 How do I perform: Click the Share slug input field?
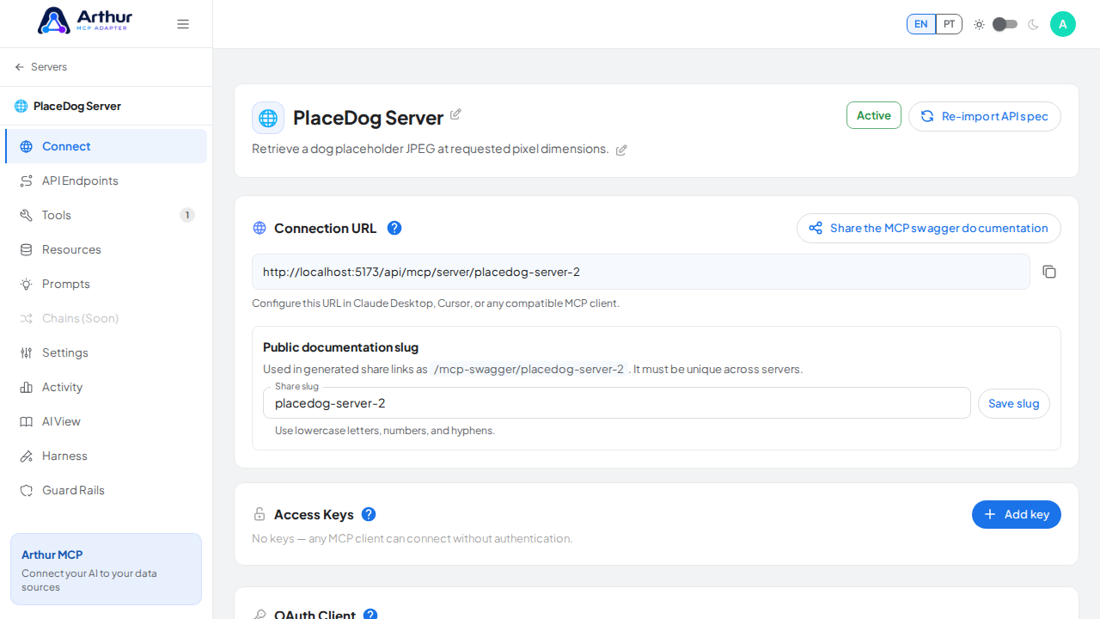[617, 403]
